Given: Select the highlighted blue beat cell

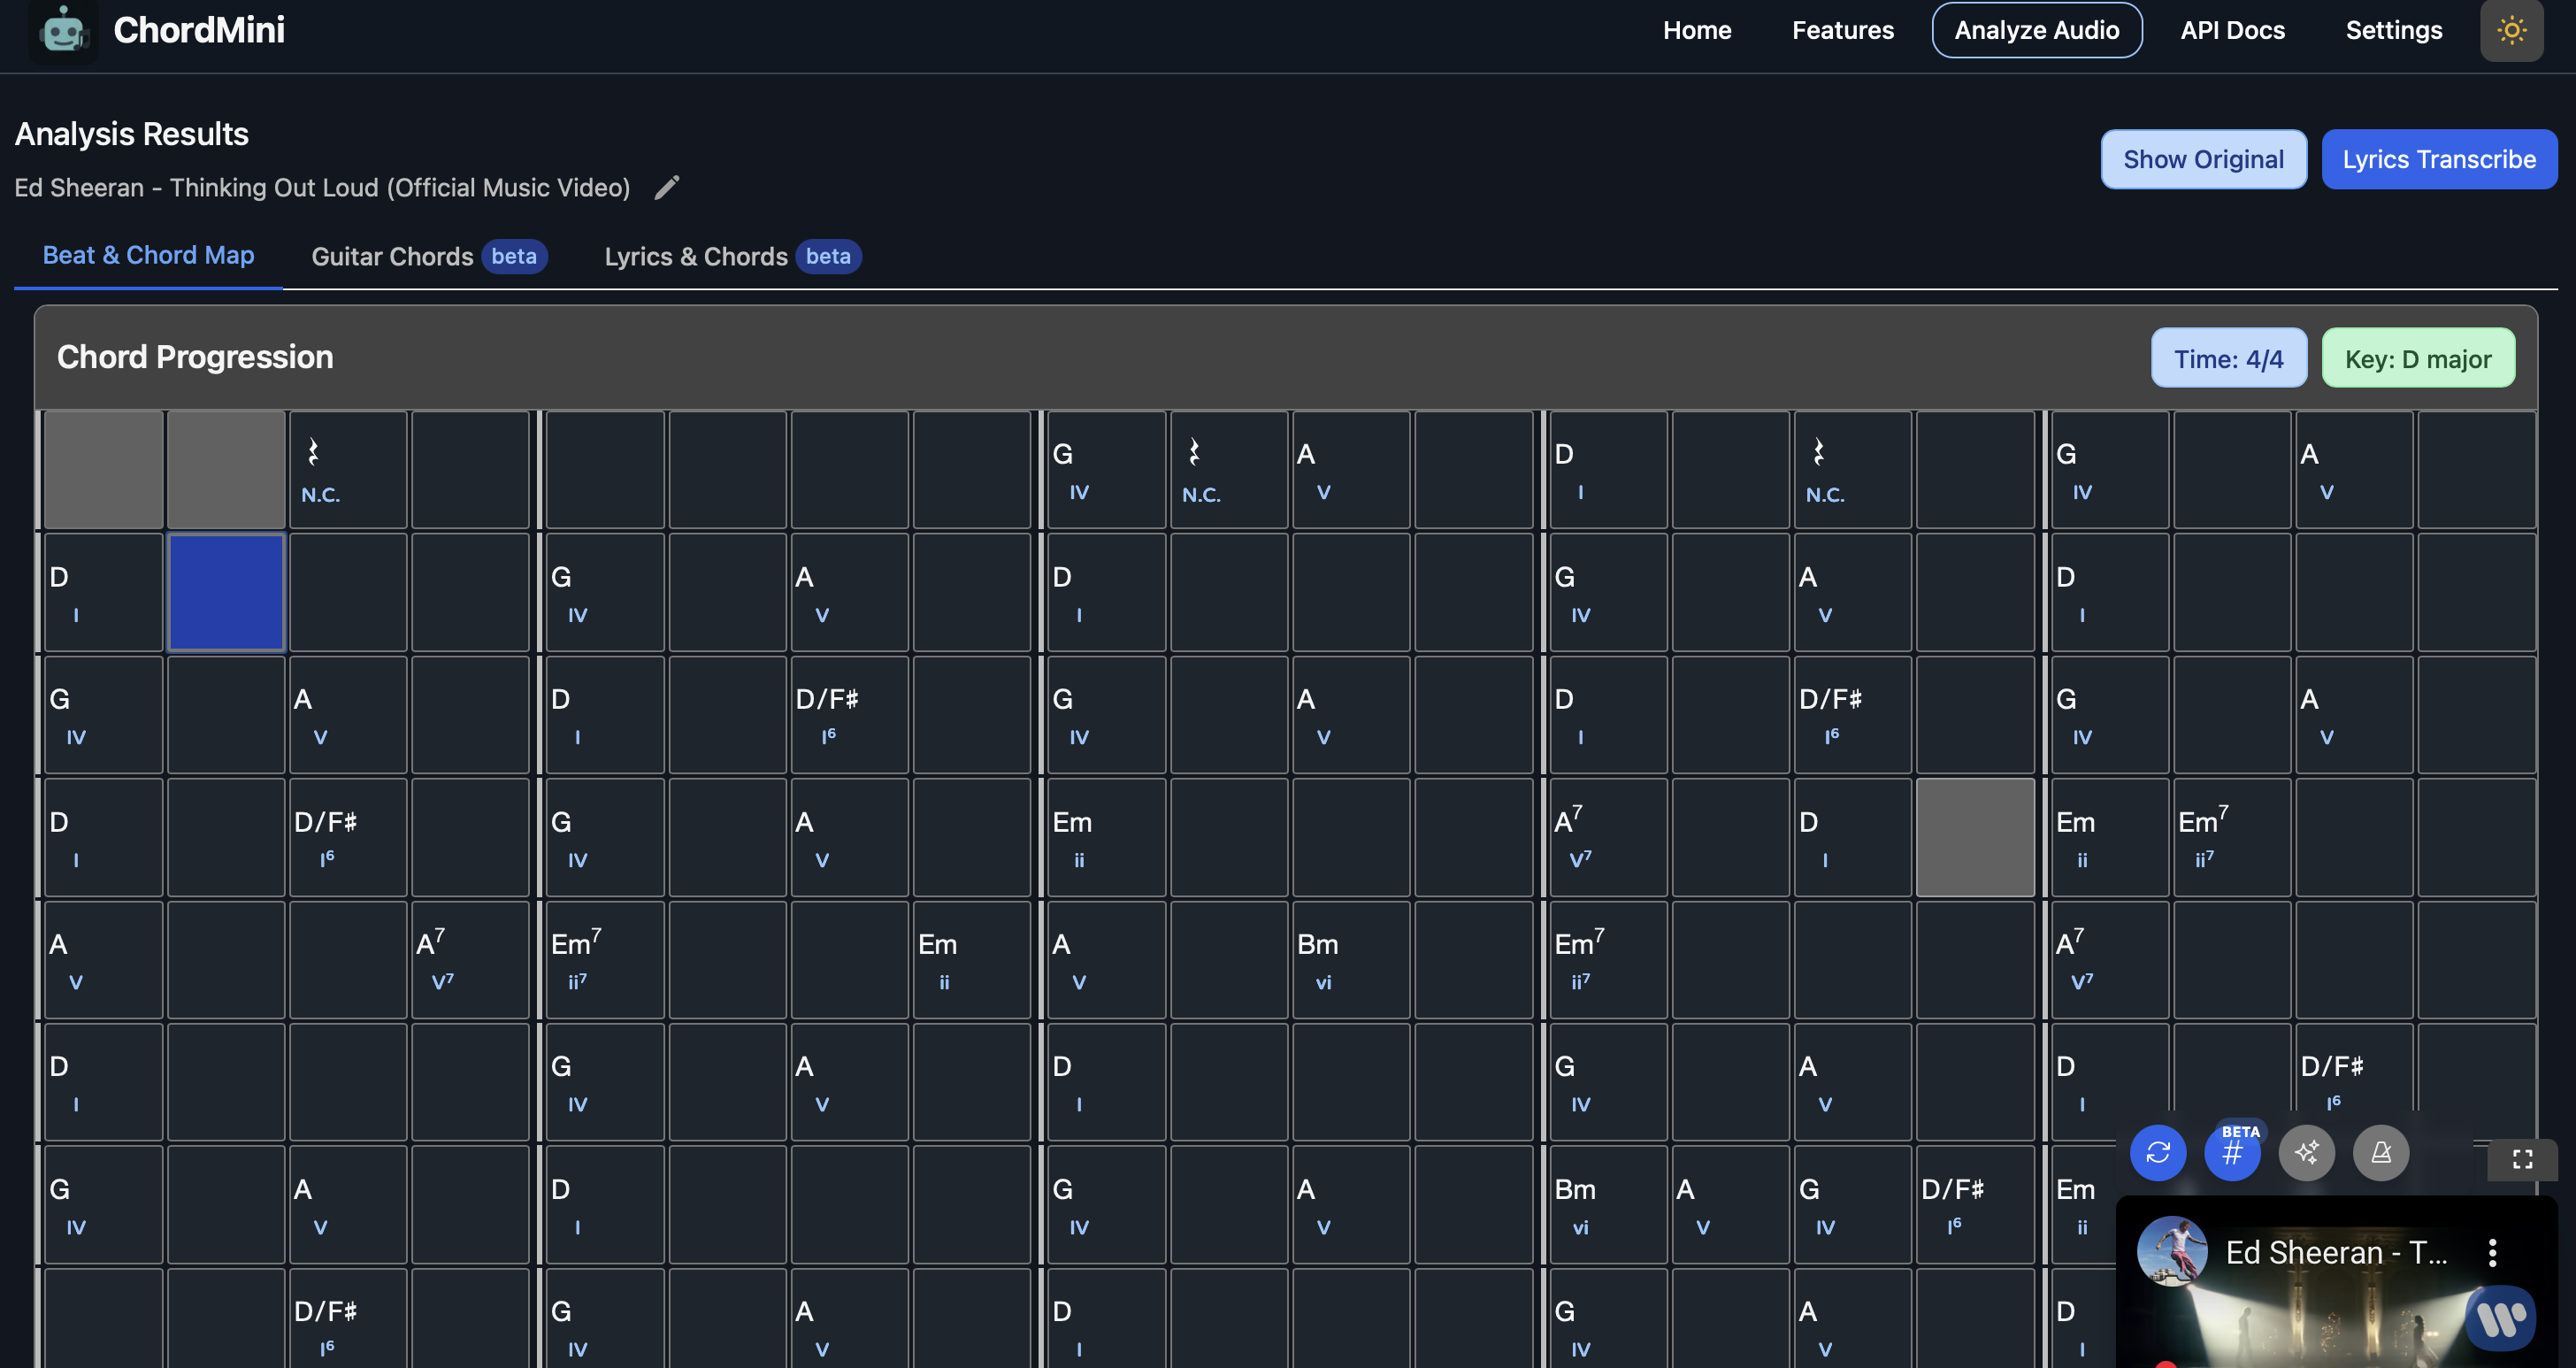Looking at the screenshot, I should coord(226,593).
